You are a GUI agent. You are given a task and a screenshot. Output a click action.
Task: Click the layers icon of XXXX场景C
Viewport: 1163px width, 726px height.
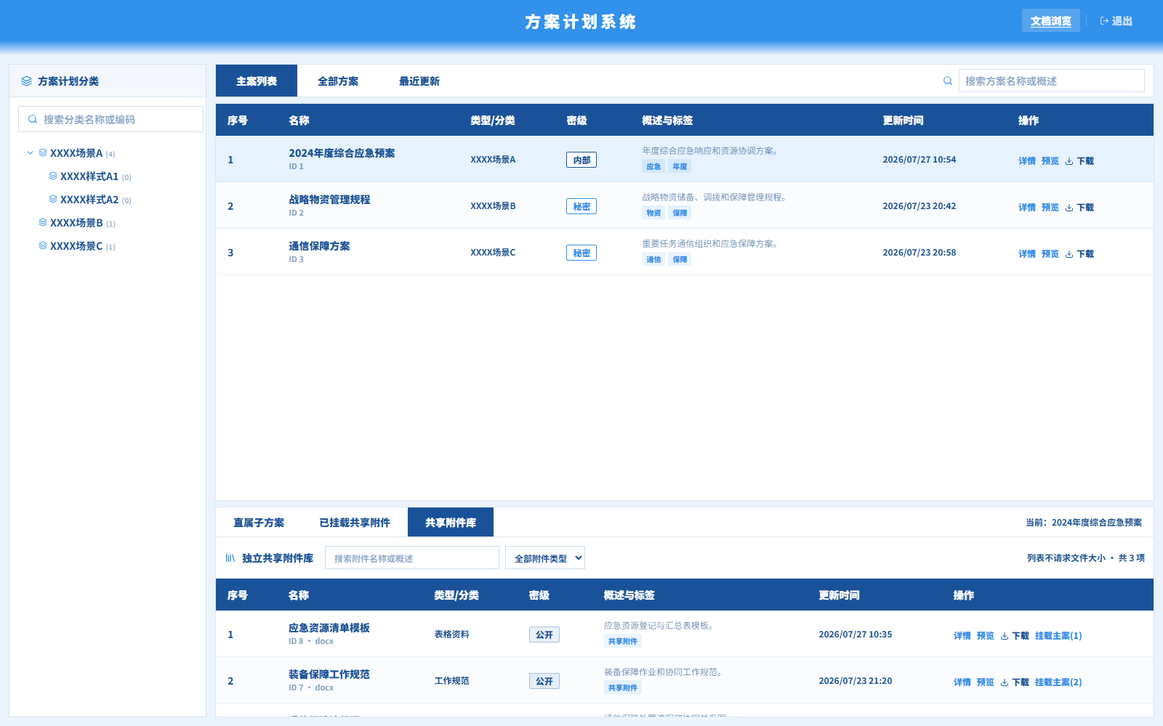[x=43, y=245]
